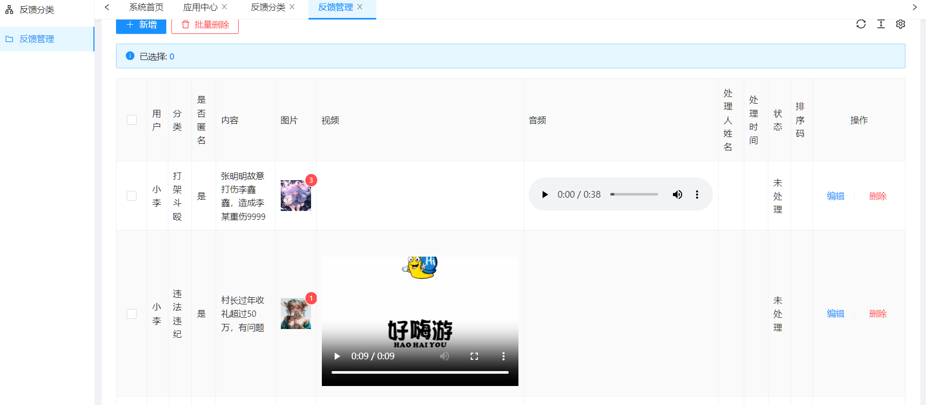
Task: Toggle the select-all header checkbox
Action: coord(131,120)
